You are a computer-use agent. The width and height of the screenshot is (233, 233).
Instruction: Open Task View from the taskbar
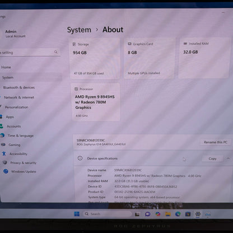pos(137,215)
